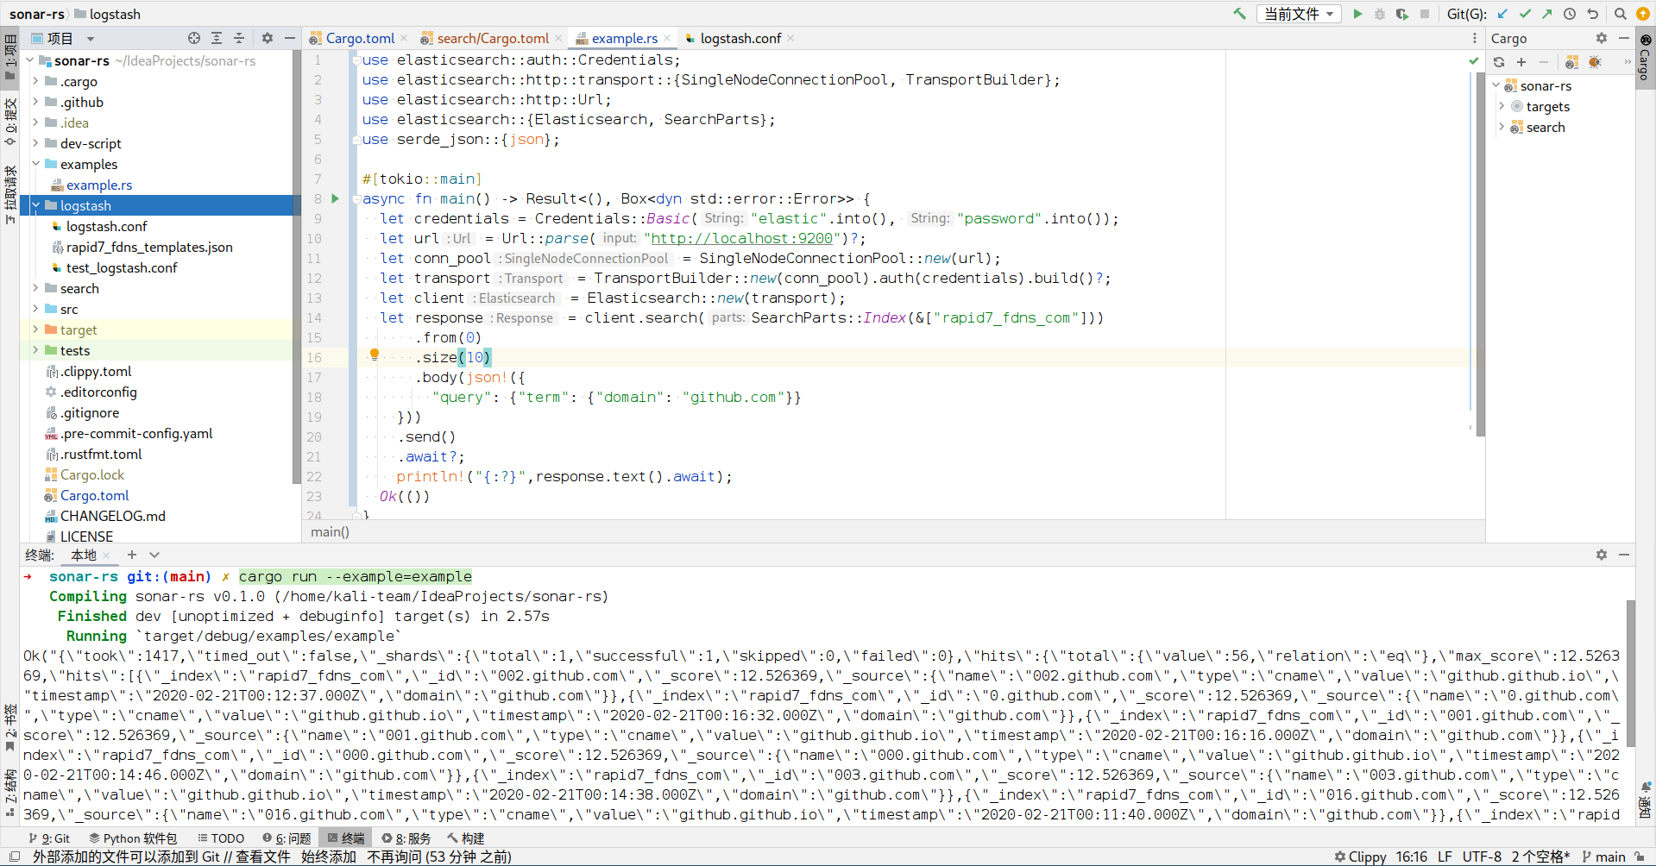This screenshot has height=866, width=1656.
Task: Click the Git update project blue arrow
Action: click(1502, 14)
